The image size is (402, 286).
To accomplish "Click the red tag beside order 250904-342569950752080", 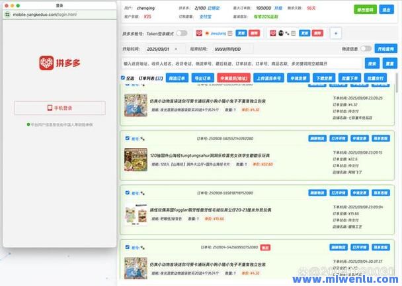I will pos(265,248).
